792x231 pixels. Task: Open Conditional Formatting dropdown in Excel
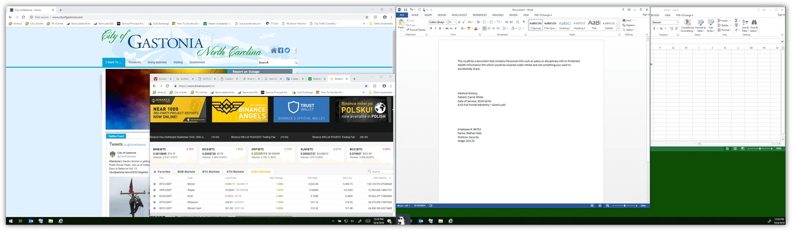(687, 25)
